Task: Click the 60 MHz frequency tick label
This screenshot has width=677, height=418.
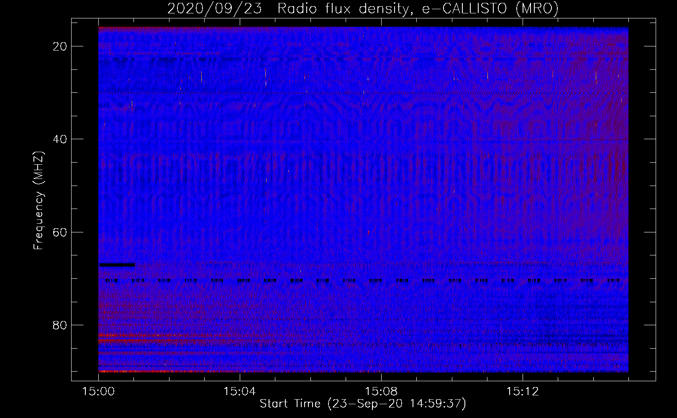Action: [x=60, y=232]
